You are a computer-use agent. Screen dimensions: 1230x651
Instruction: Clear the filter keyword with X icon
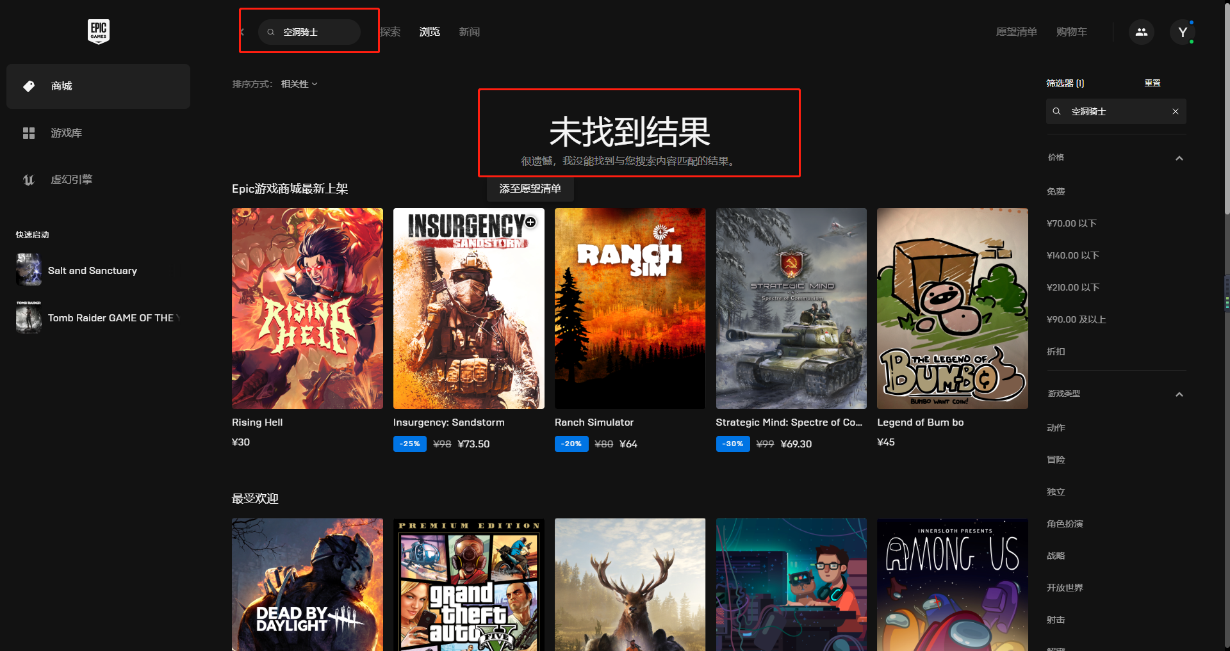click(1176, 111)
